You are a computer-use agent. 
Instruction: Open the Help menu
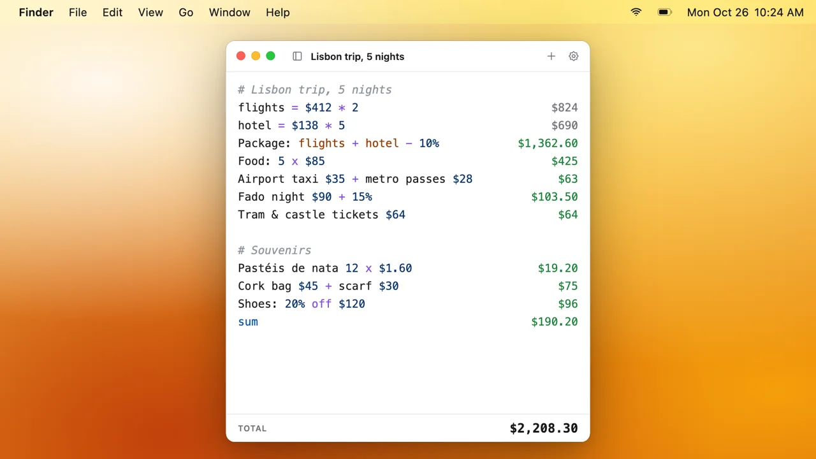(278, 12)
